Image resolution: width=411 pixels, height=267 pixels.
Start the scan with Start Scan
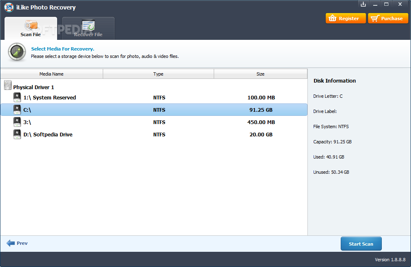(x=361, y=244)
